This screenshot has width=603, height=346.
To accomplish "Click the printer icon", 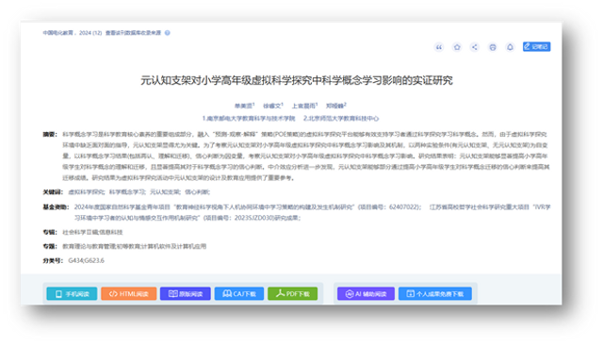I will pyautogui.click(x=492, y=47).
